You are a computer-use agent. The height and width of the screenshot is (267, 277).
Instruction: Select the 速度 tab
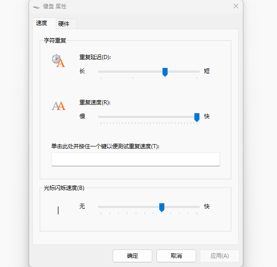click(44, 23)
